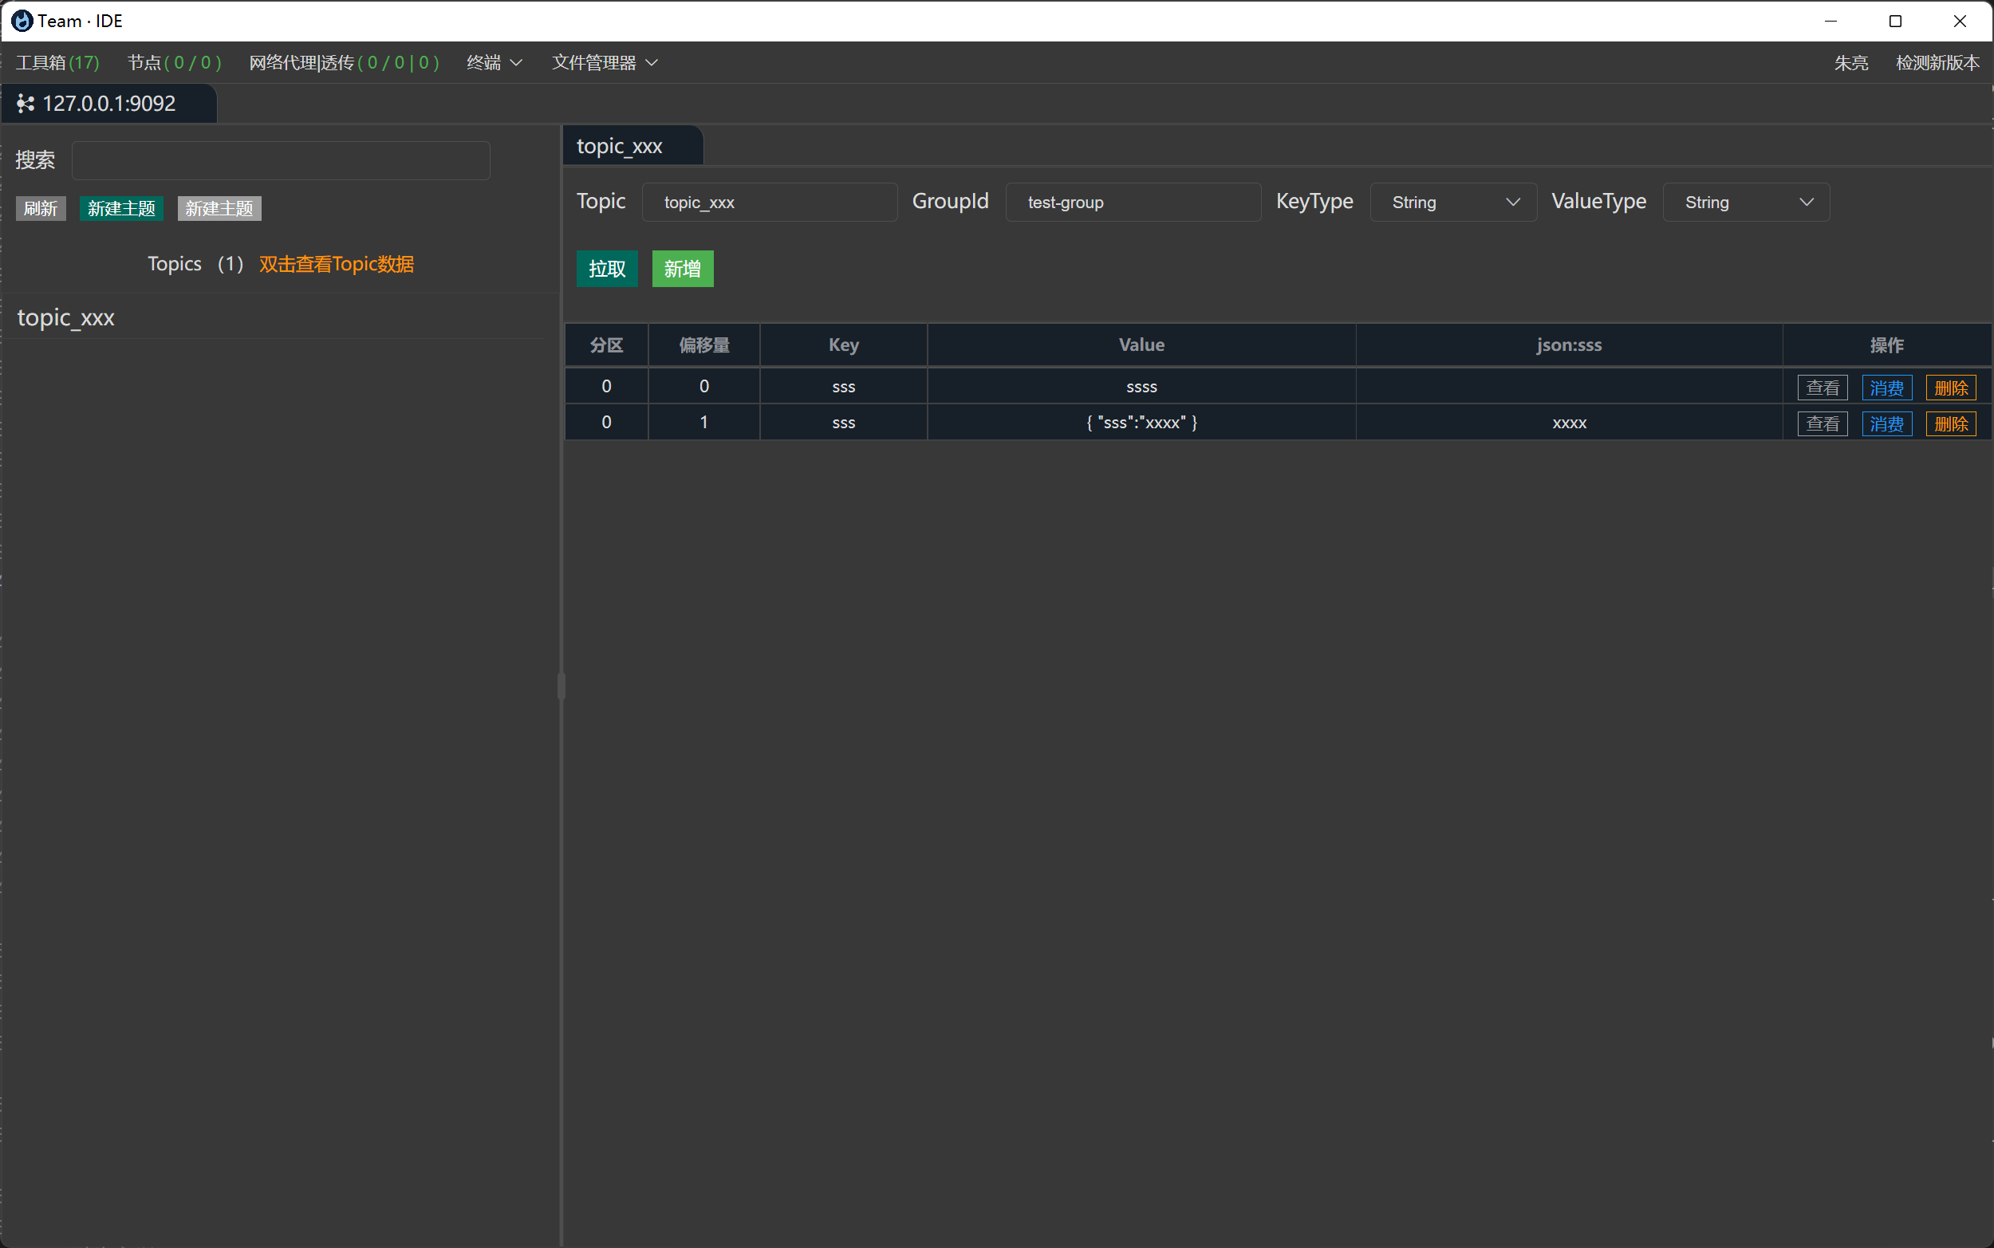1994x1248 pixels.
Task: Click inside the 搜索 search field
Action: pos(281,160)
